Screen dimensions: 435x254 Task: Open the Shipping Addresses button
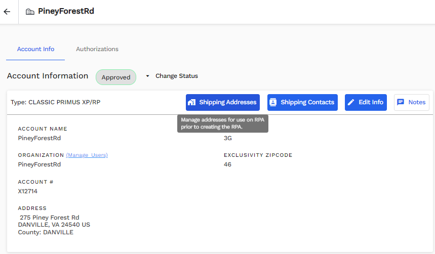pos(223,102)
